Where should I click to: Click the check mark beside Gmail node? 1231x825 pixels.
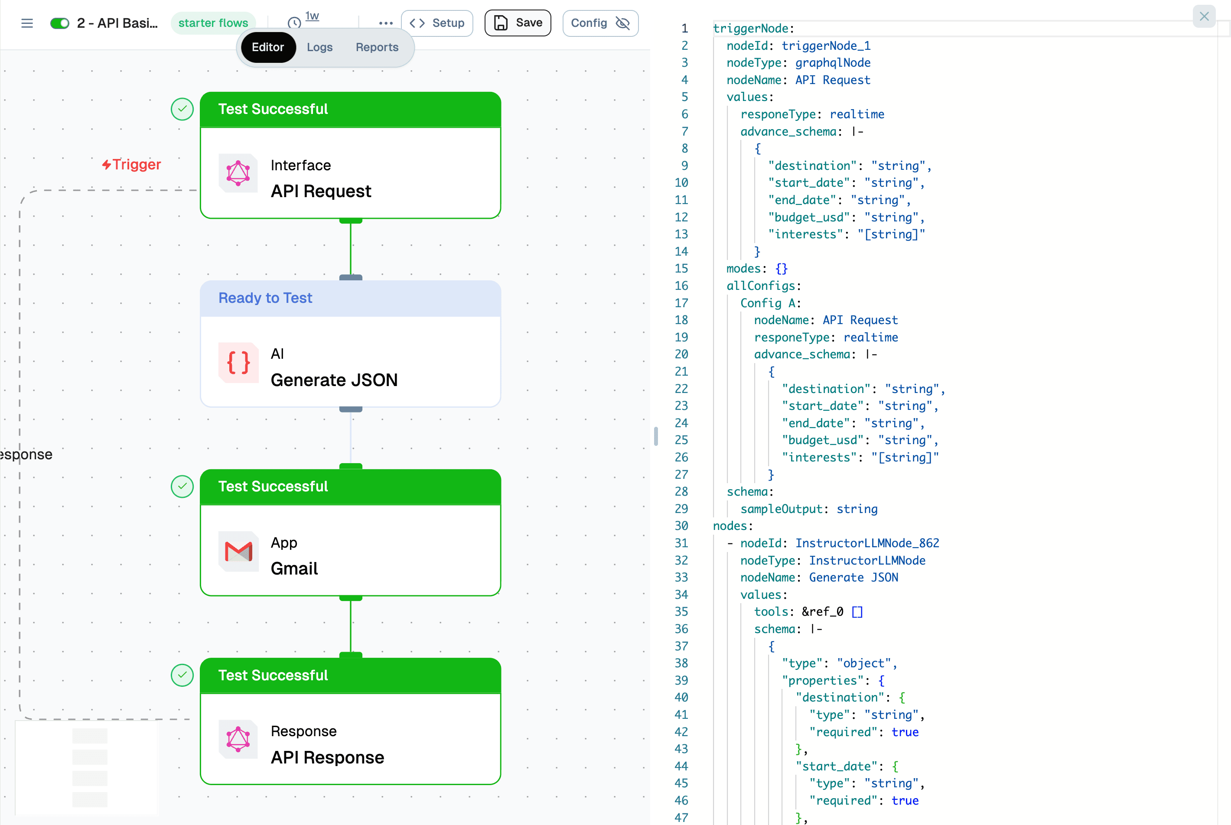[x=182, y=487]
